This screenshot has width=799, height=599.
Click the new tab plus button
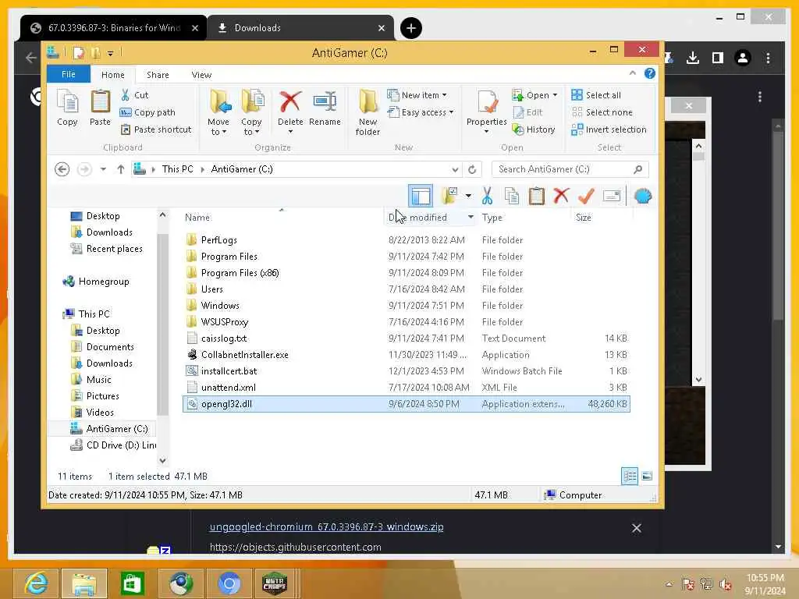coord(410,28)
